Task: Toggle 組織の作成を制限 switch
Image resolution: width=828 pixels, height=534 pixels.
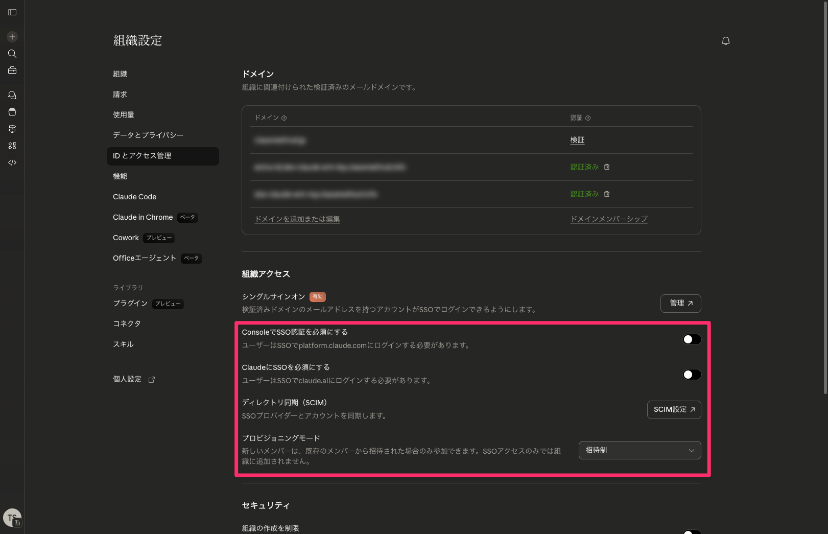Action: click(692, 531)
